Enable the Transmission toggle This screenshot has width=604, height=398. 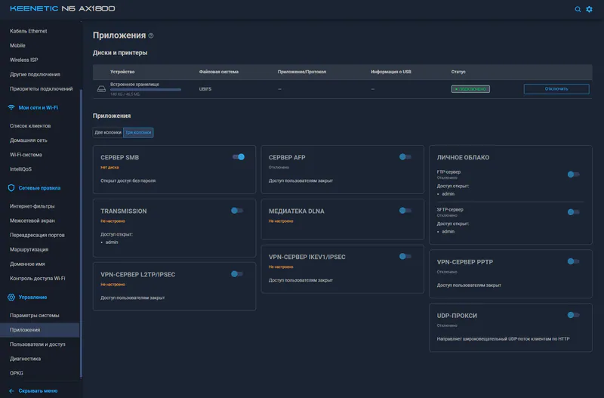pyautogui.click(x=237, y=211)
